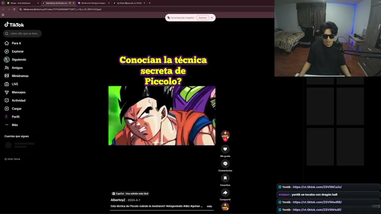Close the translation notification

[x=212, y=18]
